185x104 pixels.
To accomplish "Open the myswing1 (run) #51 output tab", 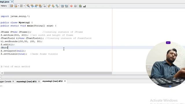I will pyautogui.click(x=26, y=81).
